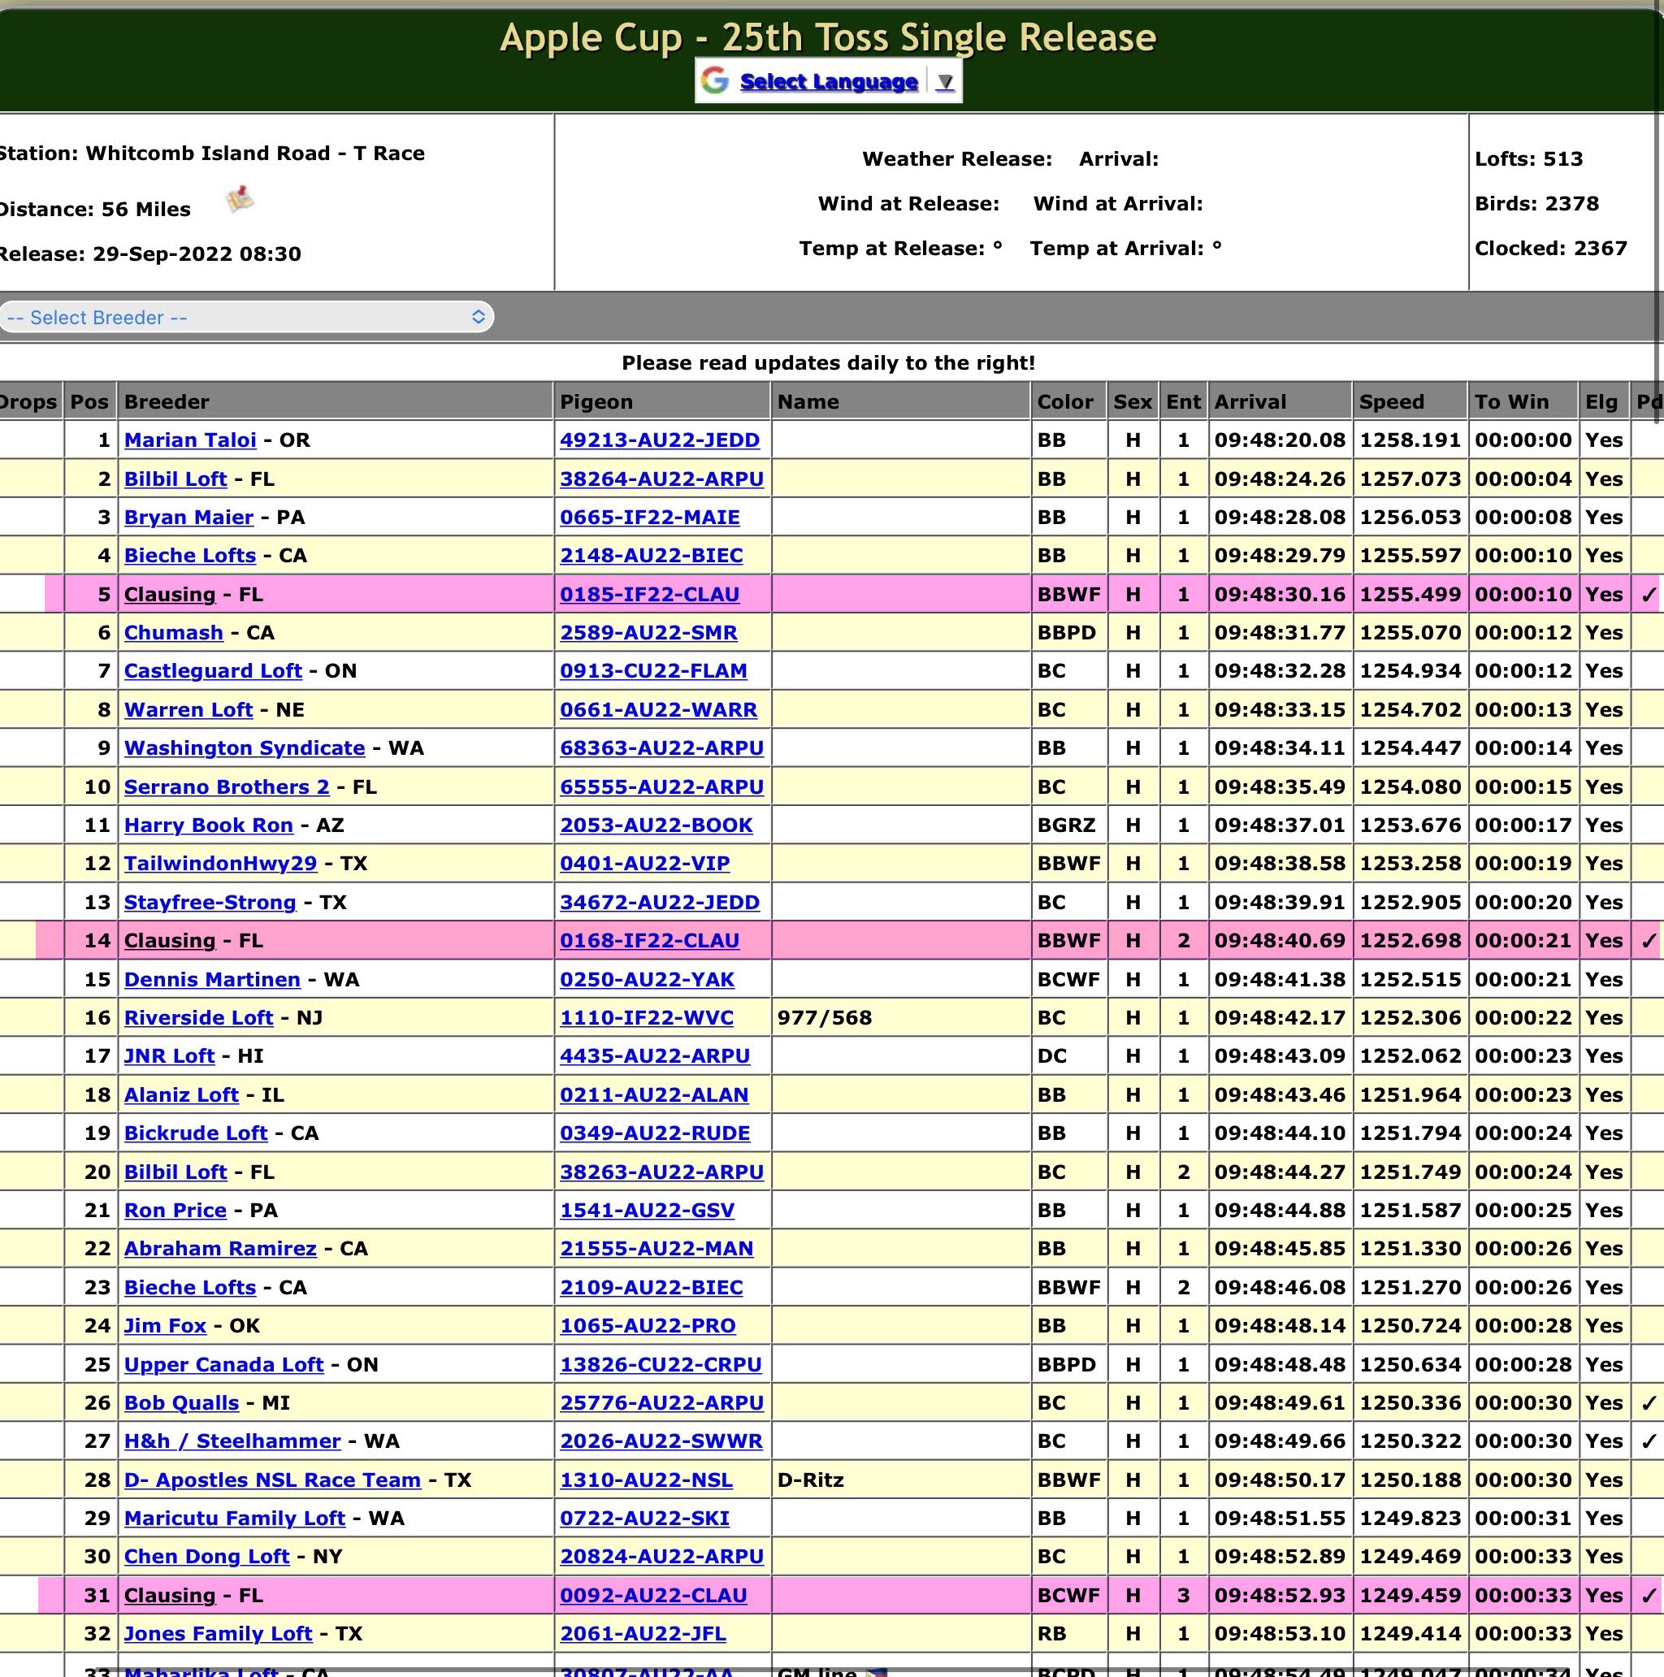Open pigeon 0185-IF22-CLAU
Screen dimensions: 1664x1677
(649, 595)
